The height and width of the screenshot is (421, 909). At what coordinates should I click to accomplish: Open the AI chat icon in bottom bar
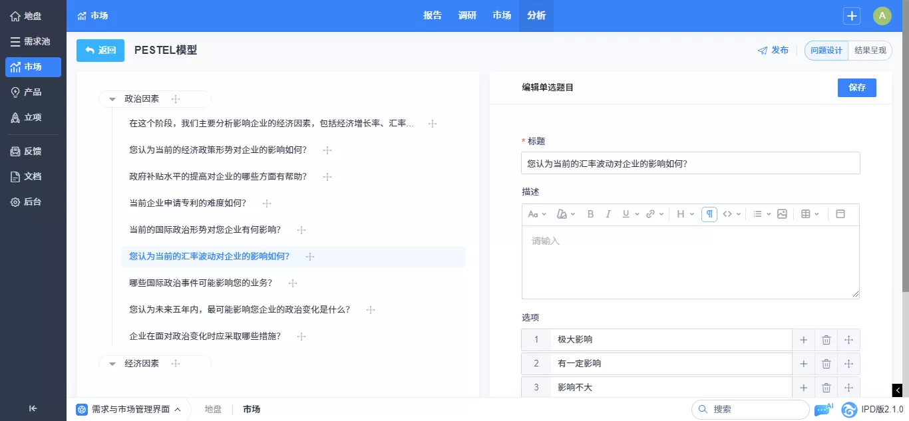pyautogui.click(x=823, y=410)
